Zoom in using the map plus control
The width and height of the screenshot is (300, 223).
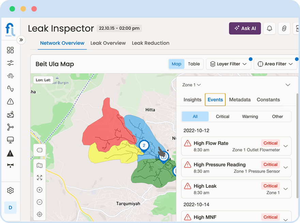click(x=40, y=189)
